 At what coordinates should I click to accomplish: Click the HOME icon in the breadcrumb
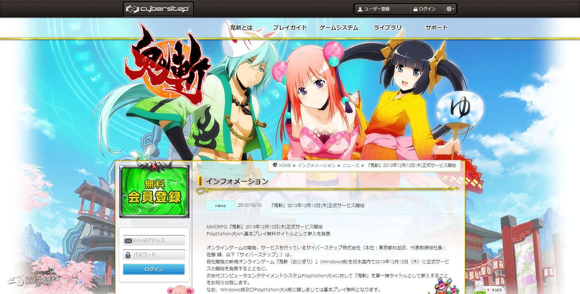(275, 165)
